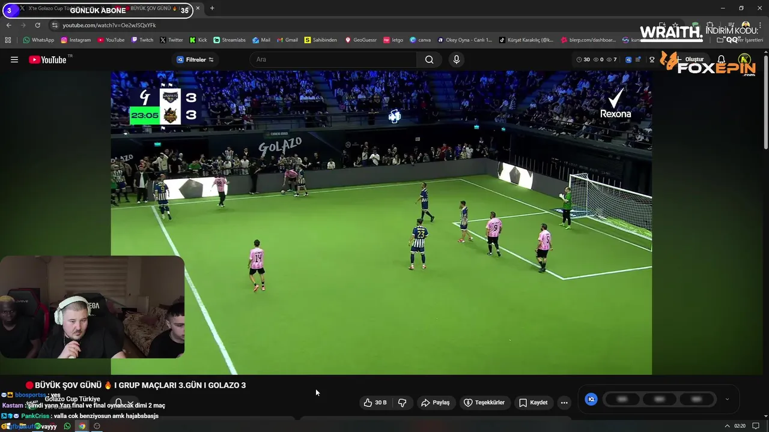The image size is (769, 432).
Task: Open the taskbar clock showing 02:20
Action: (x=740, y=426)
